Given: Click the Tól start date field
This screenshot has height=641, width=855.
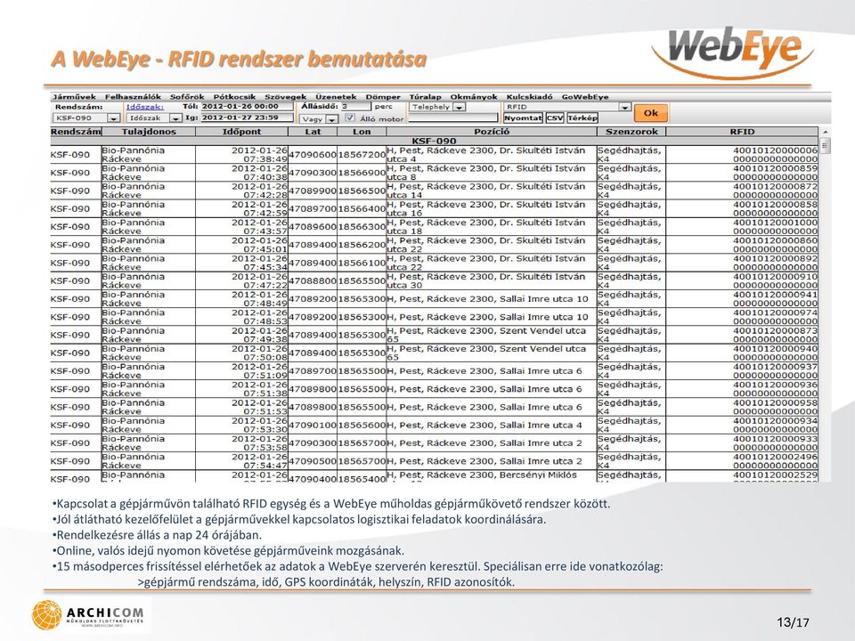Looking at the screenshot, I should (x=246, y=107).
